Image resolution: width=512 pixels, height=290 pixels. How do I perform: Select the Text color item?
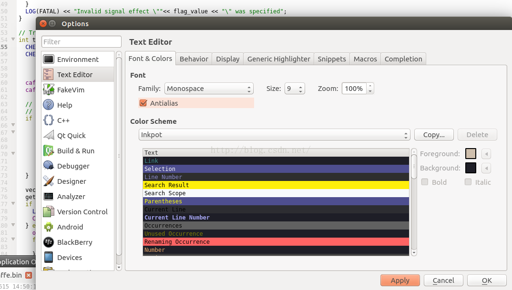(276, 153)
